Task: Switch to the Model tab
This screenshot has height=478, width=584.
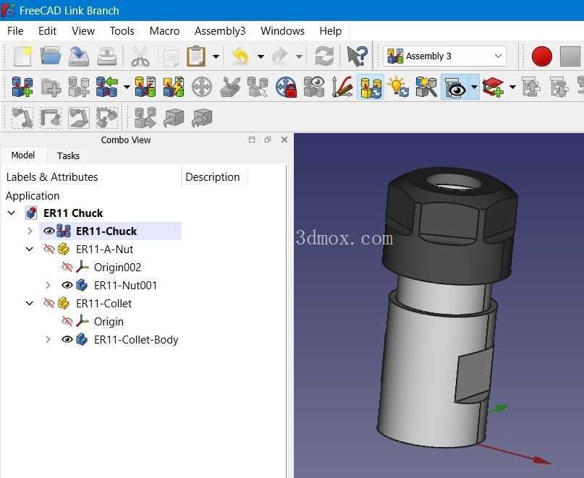Action: [23, 155]
